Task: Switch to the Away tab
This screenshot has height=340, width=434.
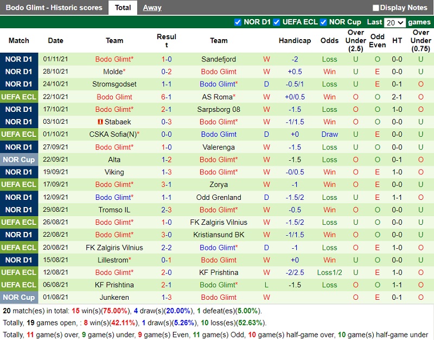Action: pyautogui.click(x=152, y=8)
